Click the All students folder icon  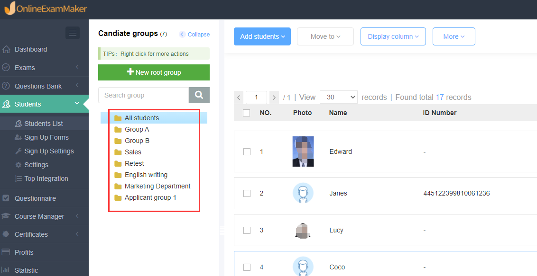click(118, 118)
